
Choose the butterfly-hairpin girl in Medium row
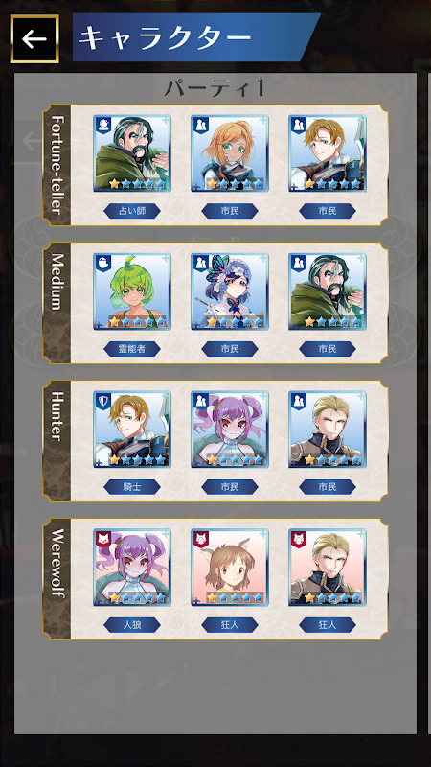230,291
